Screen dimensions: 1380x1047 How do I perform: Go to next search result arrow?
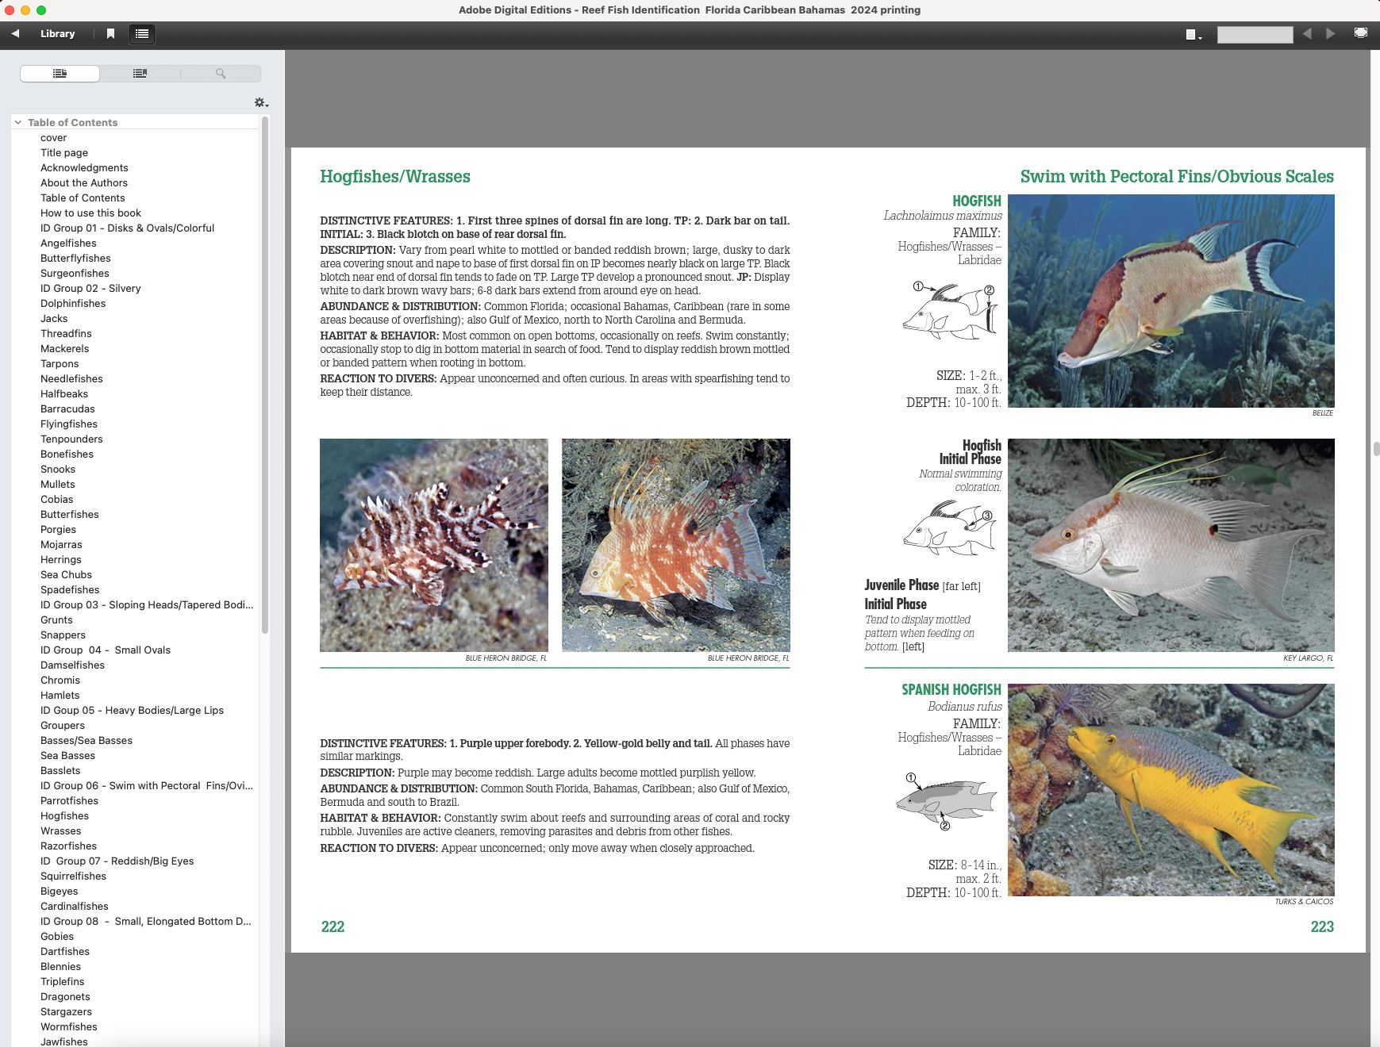[x=1331, y=33]
